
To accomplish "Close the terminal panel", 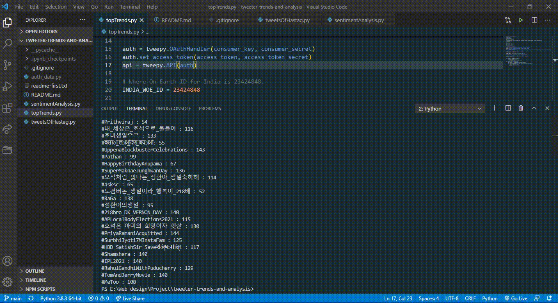I will pos(547,108).
